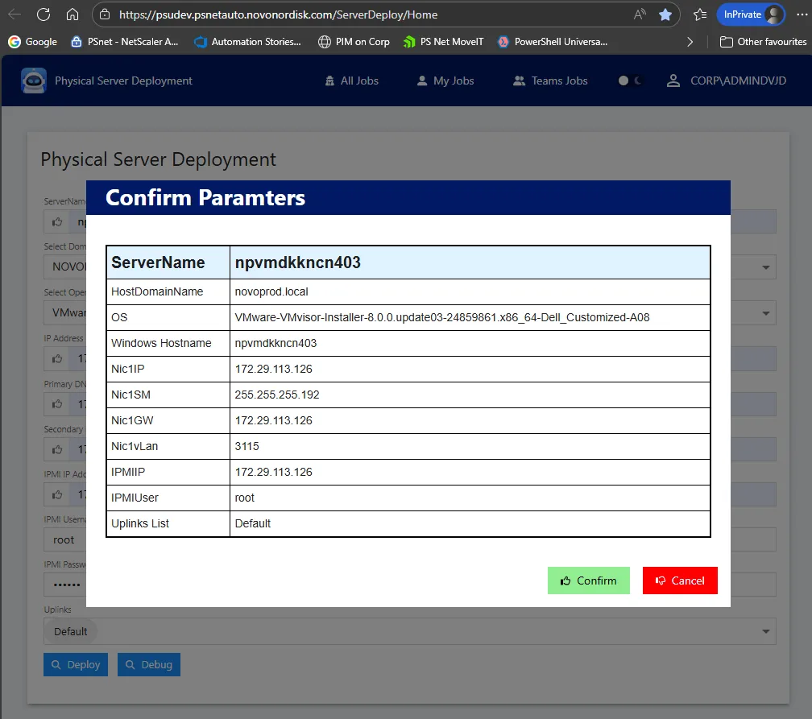
Task: Show more bookmarks with the chevron
Action: [690, 42]
